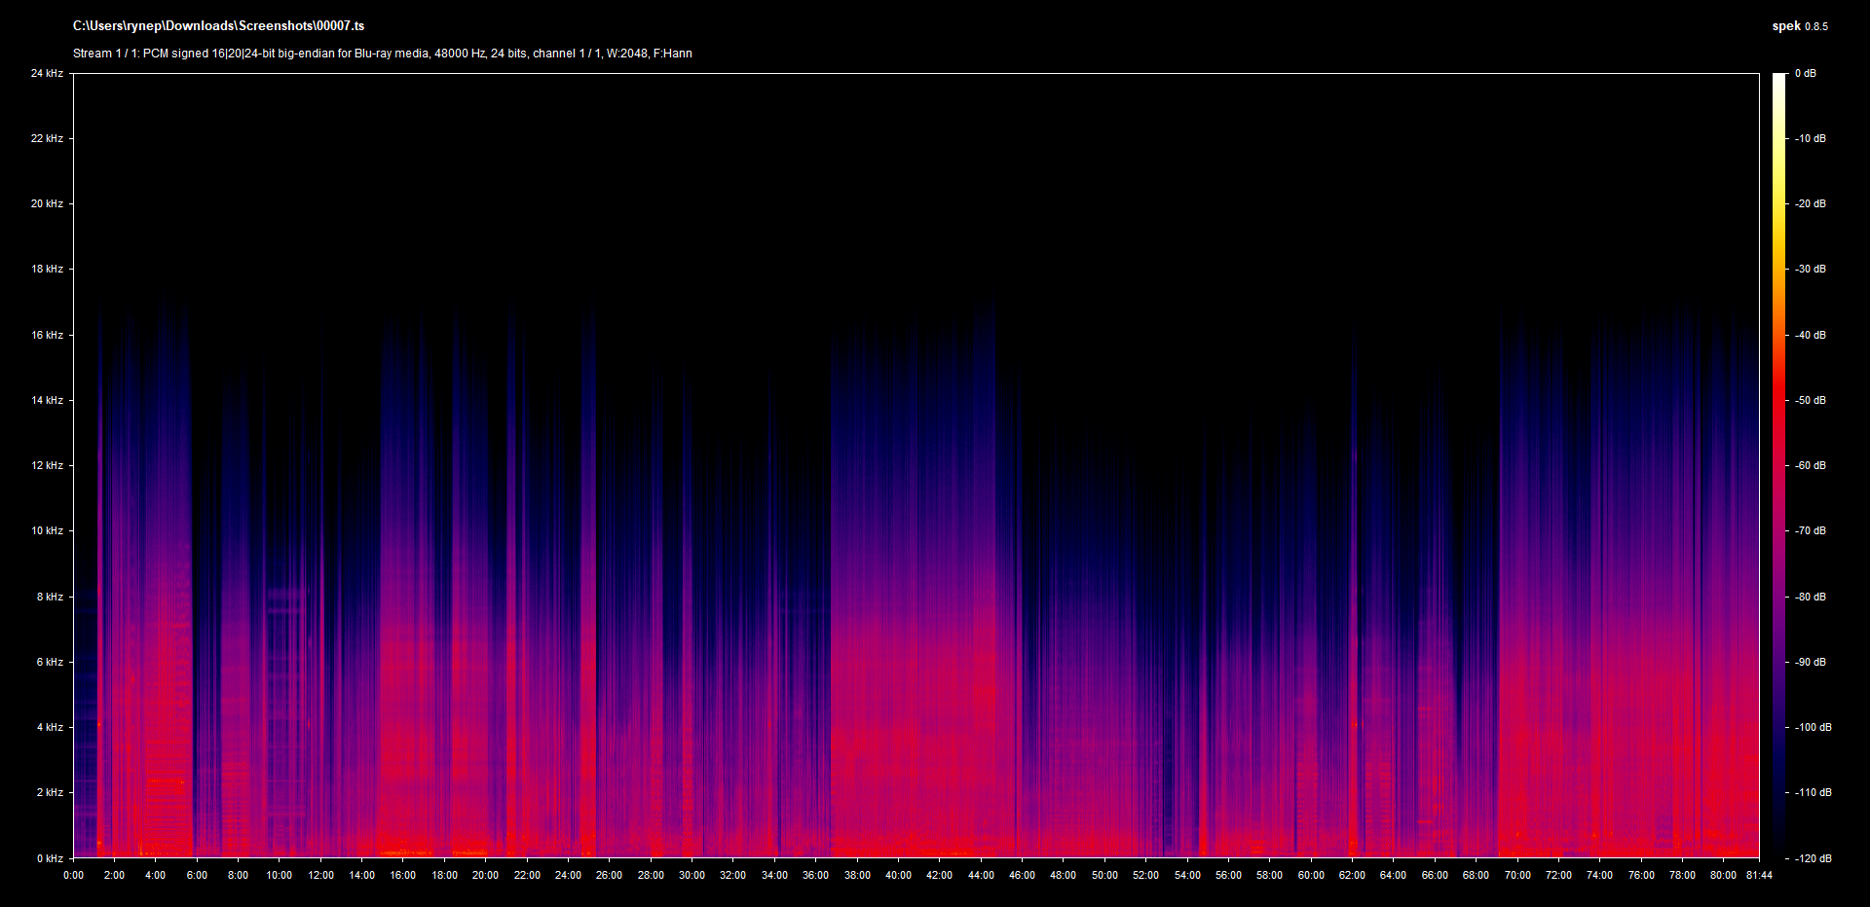Select the 10:00 time axis marker

(280, 875)
